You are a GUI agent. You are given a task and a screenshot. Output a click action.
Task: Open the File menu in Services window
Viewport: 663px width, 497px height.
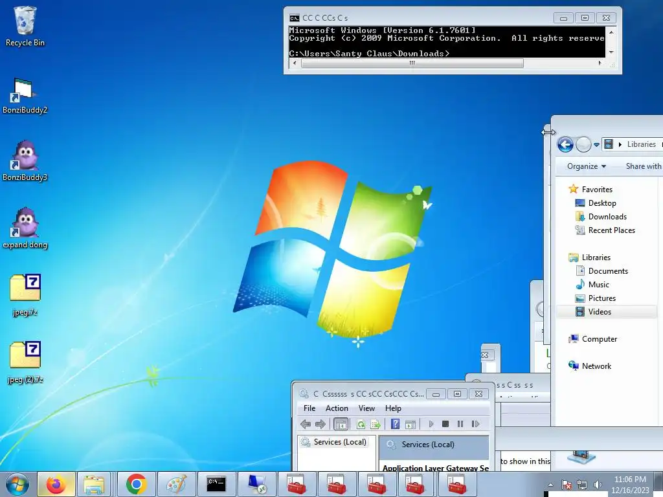coord(309,408)
